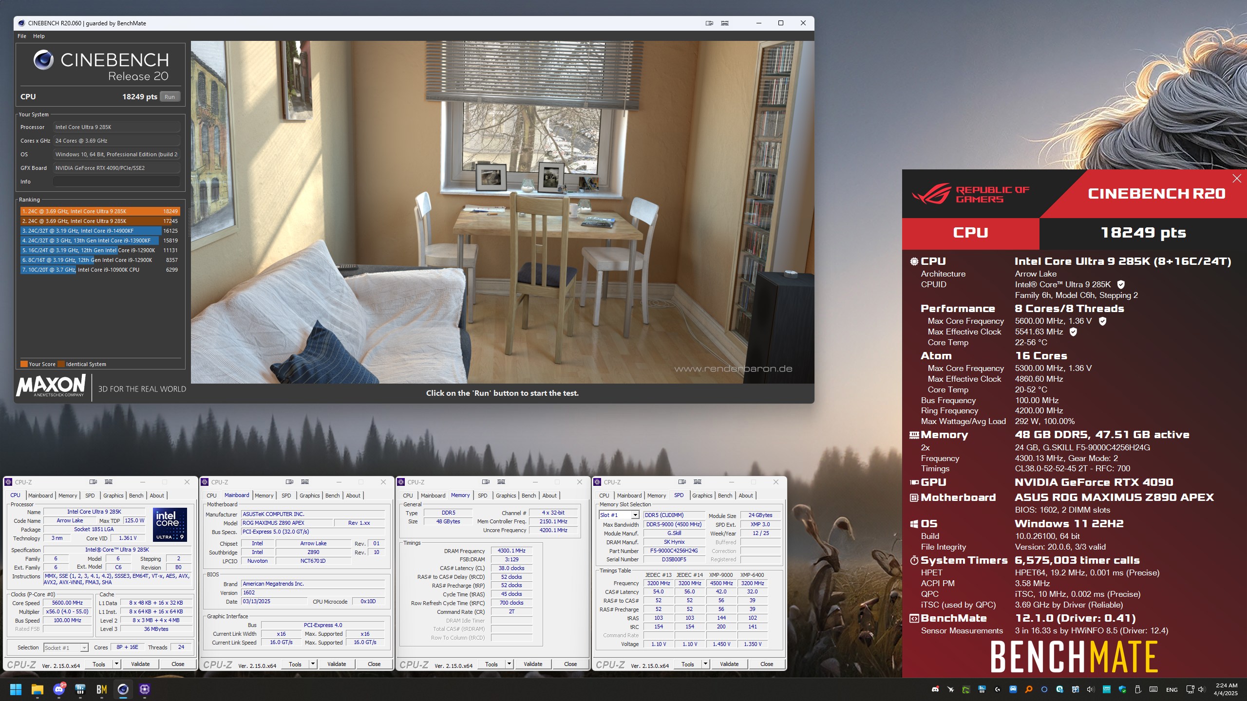Open Windows Security shield tray icon
This screenshot has width=1247, height=701.
(1122, 689)
